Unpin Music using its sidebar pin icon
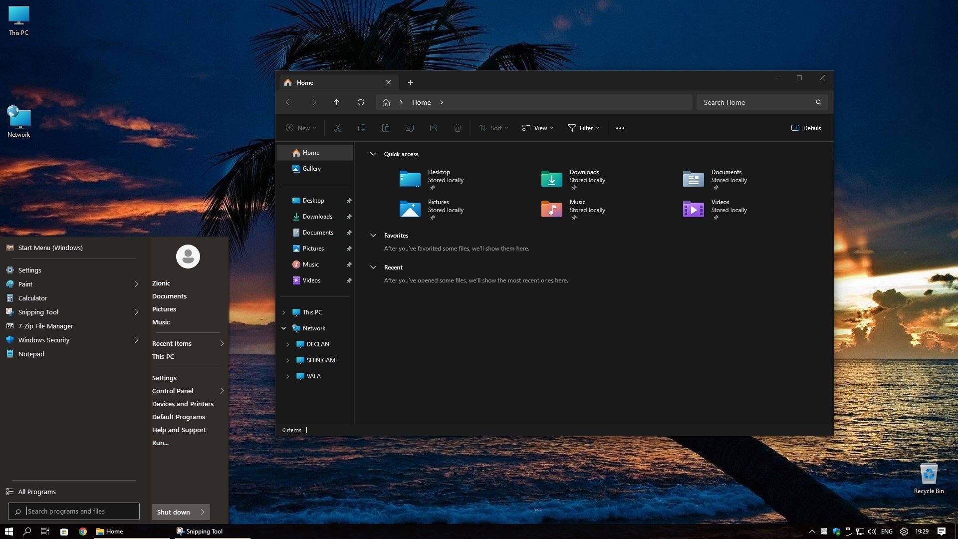958x539 pixels. click(x=349, y=265)
